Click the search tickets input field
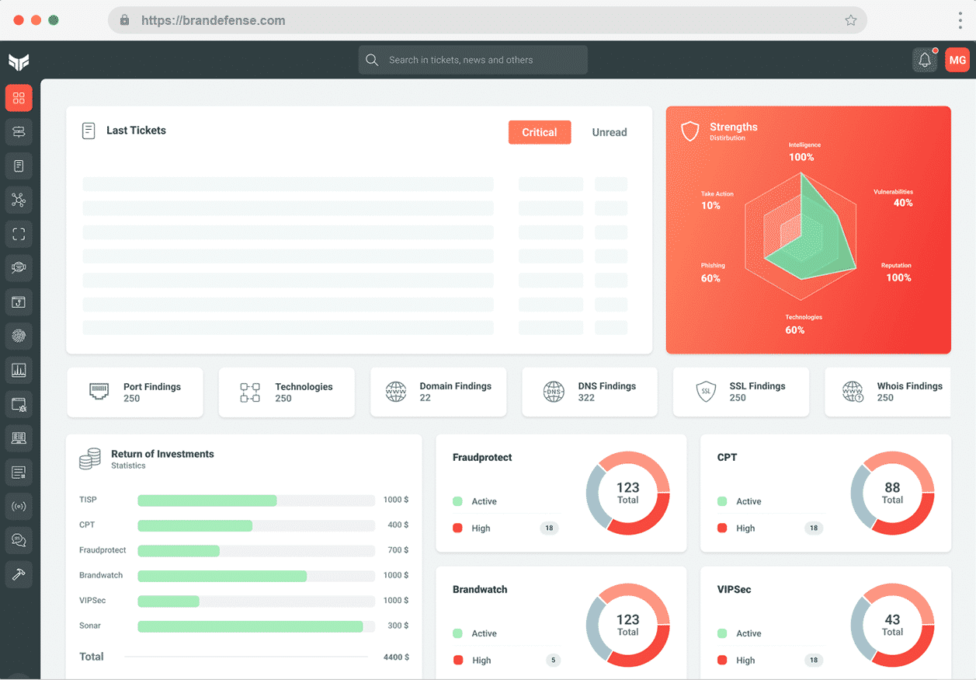 473,60
